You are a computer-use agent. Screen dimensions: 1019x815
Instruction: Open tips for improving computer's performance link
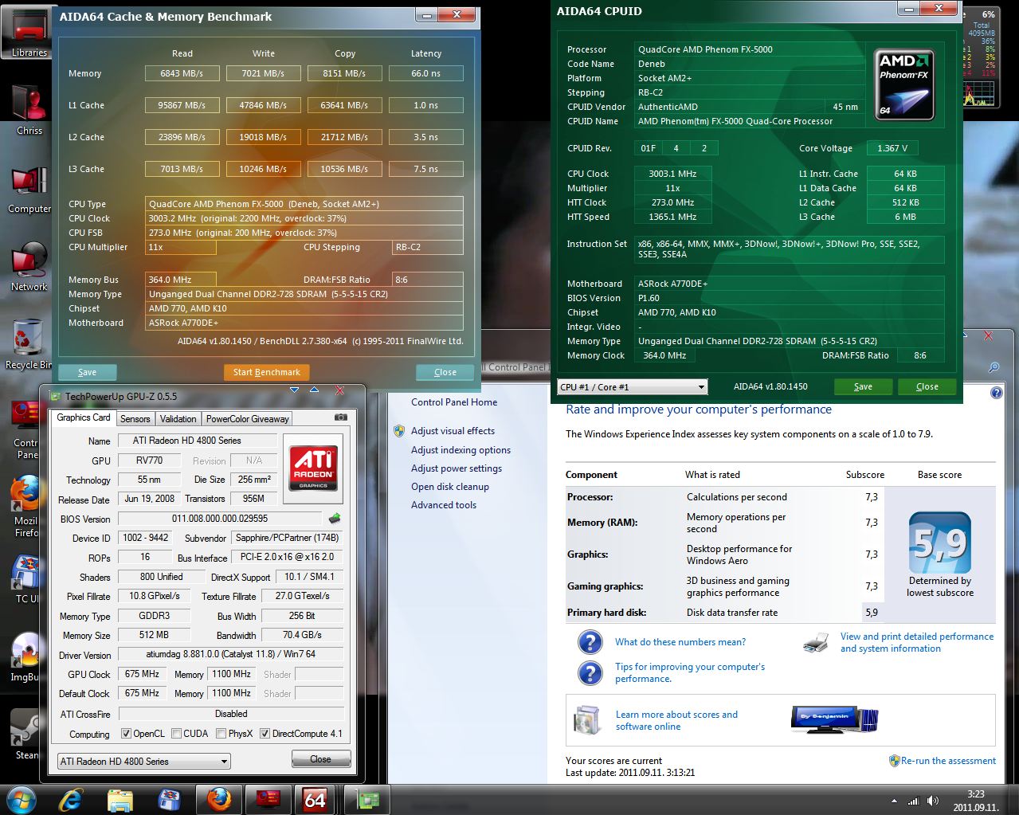[690, 672]
